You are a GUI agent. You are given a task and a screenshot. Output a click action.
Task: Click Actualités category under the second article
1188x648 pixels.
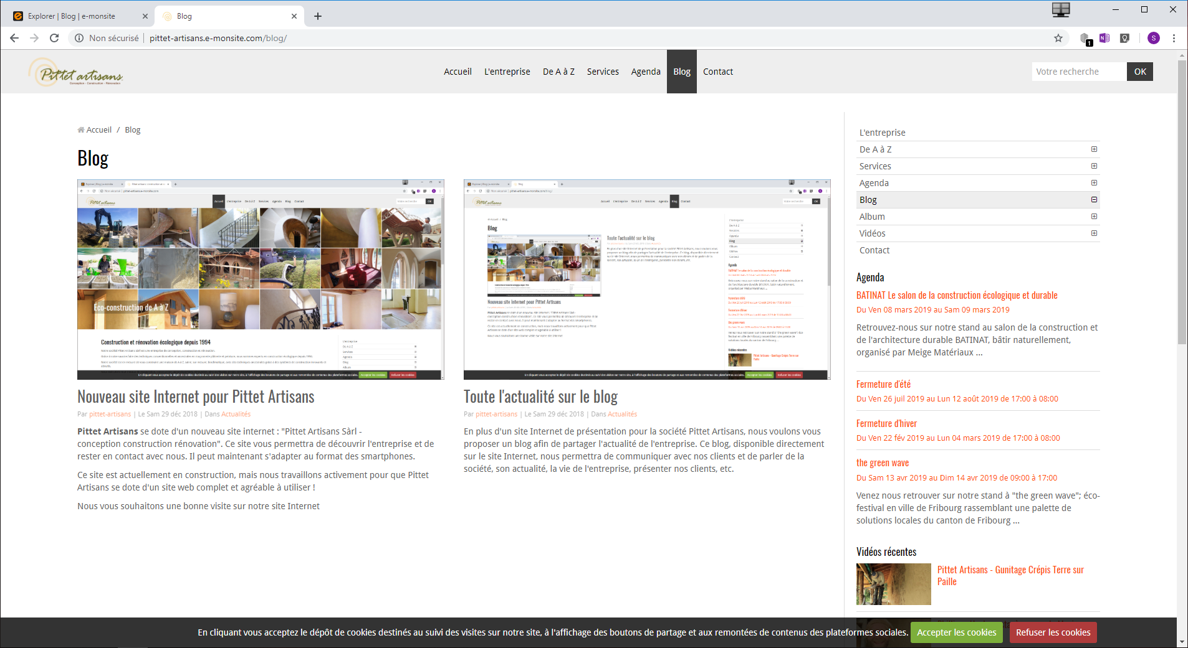(x=623, y=414)
